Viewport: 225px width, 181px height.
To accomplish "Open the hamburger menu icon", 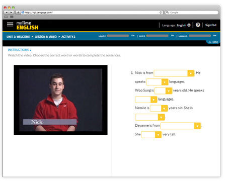I will [x=10, y=25].
